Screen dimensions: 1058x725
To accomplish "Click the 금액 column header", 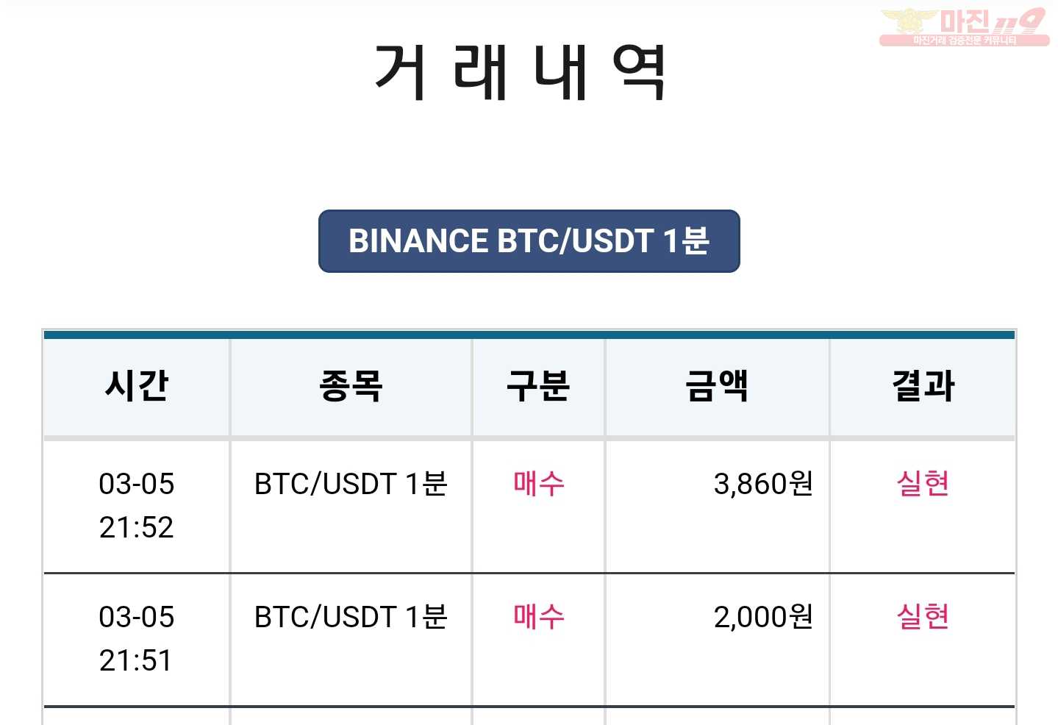I will 717,386.
